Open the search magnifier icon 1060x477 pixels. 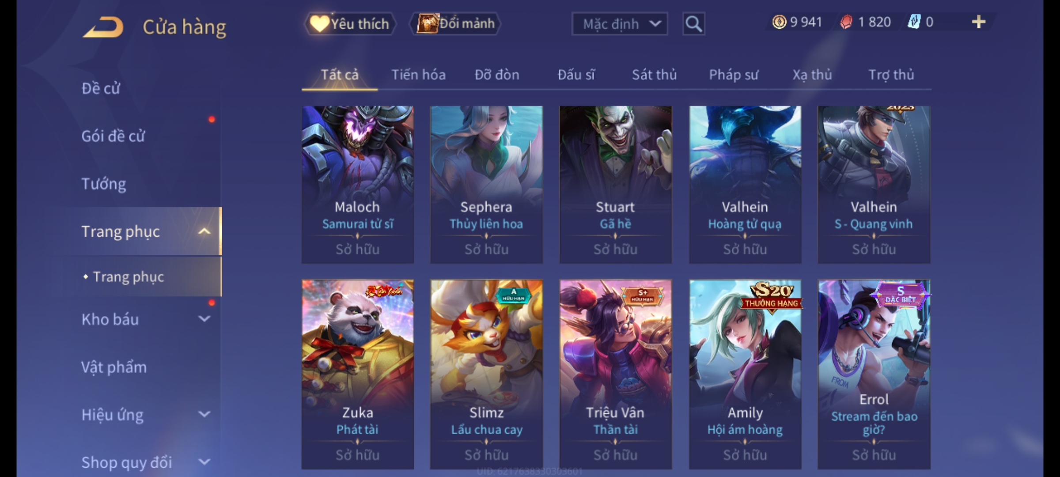(x=693, y=24)
